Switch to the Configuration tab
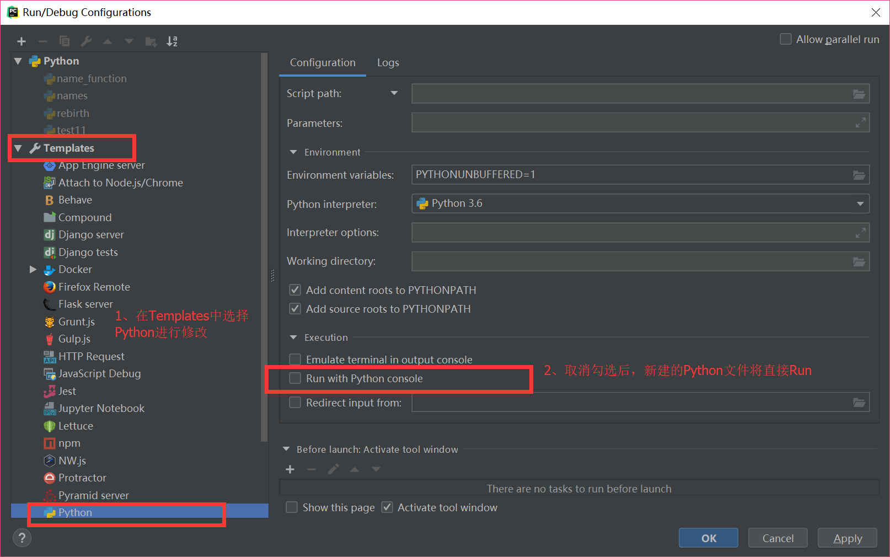This screenshot has width=890, height=557. coord(323,63)
